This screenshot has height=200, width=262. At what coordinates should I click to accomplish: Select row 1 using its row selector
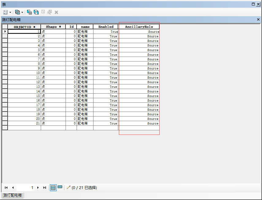pos(5,31)
